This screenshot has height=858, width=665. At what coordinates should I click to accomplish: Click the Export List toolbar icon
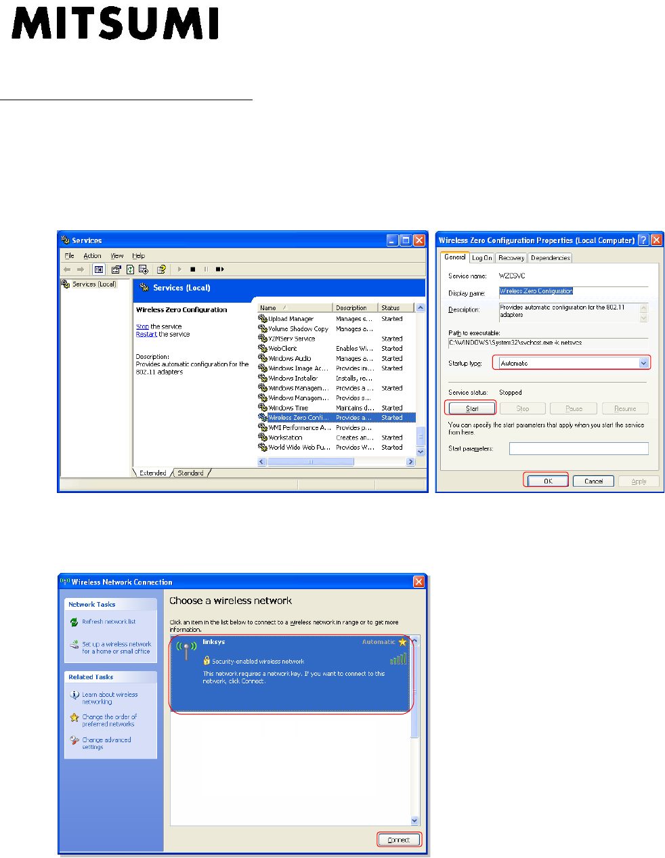pyautogui.click(x=144, y=269)
